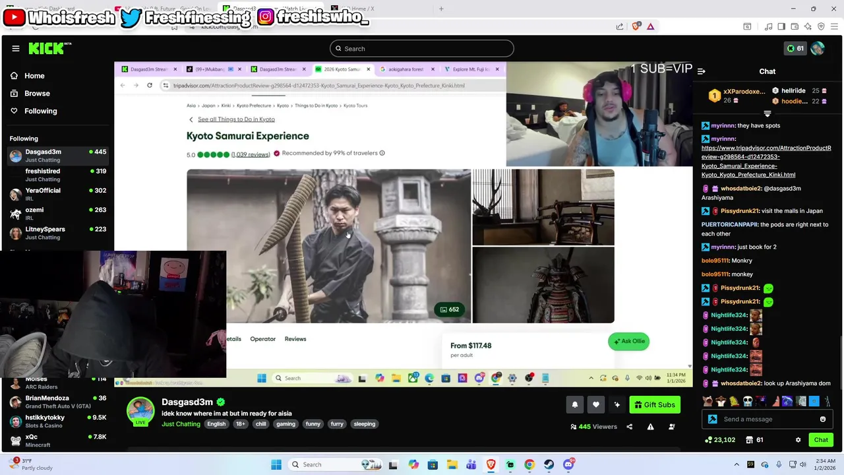This screenshot has width=844, height=475.
Task: Open Steam from the Windows taskbar
Action: [549, 464]
